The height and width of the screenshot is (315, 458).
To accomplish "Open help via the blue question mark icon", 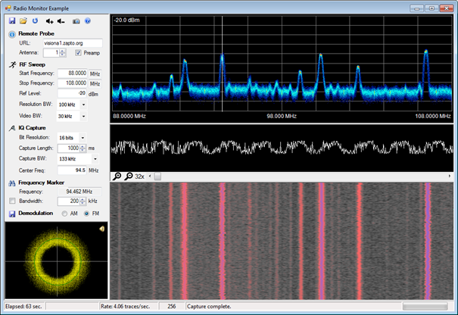I will click(x=88, y=21).
